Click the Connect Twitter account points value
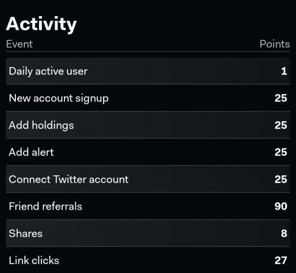Screen dimensions: 296x273 (281, 179)
